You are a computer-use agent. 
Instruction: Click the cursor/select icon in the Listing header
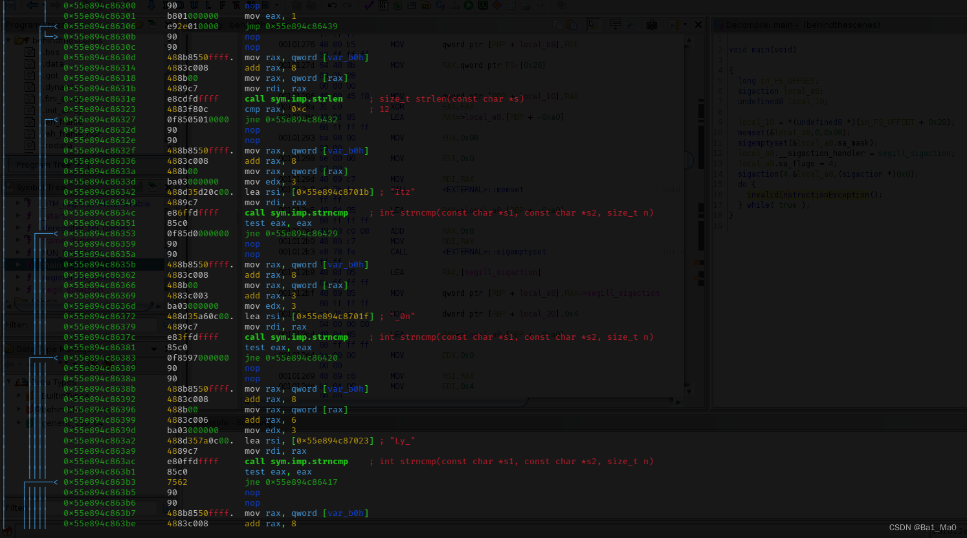(x=592, y=25)
